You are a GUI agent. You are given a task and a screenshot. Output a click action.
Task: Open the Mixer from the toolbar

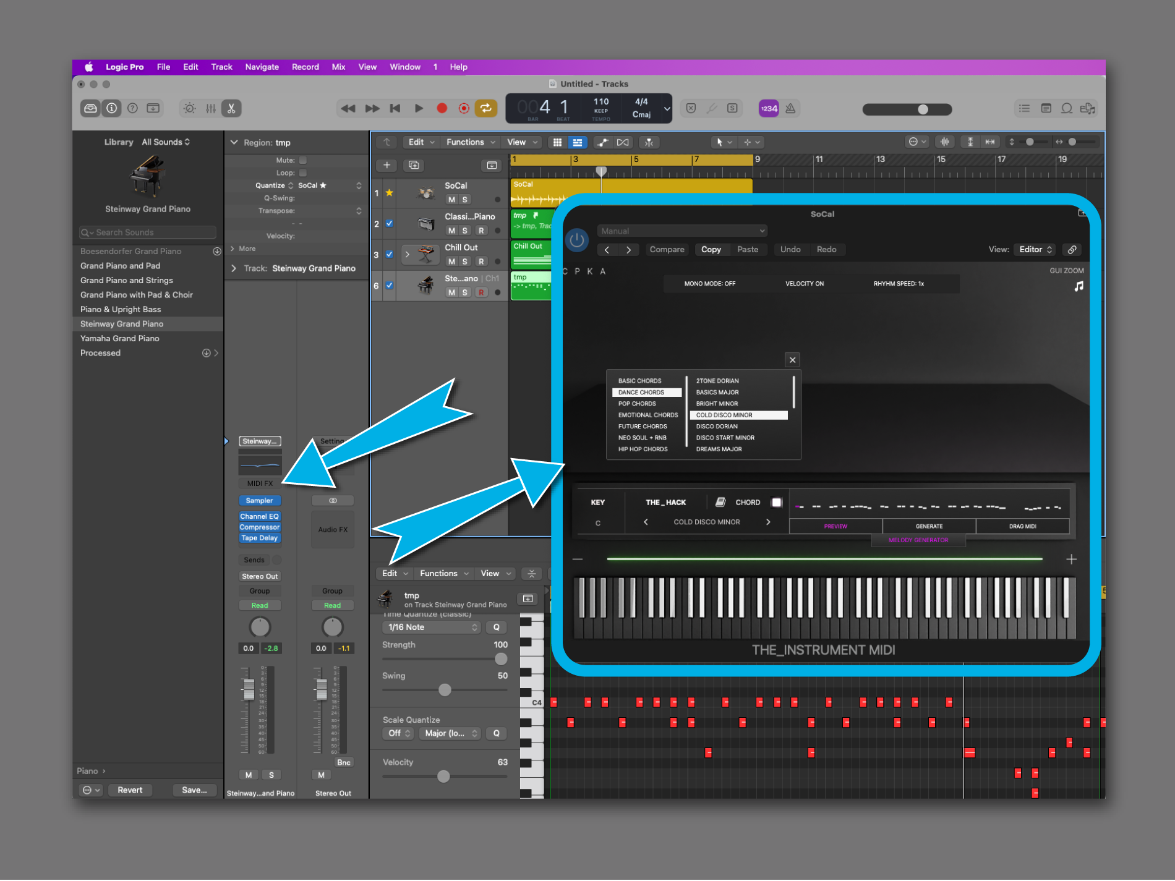pyautogui.click(x=211, y=108)
